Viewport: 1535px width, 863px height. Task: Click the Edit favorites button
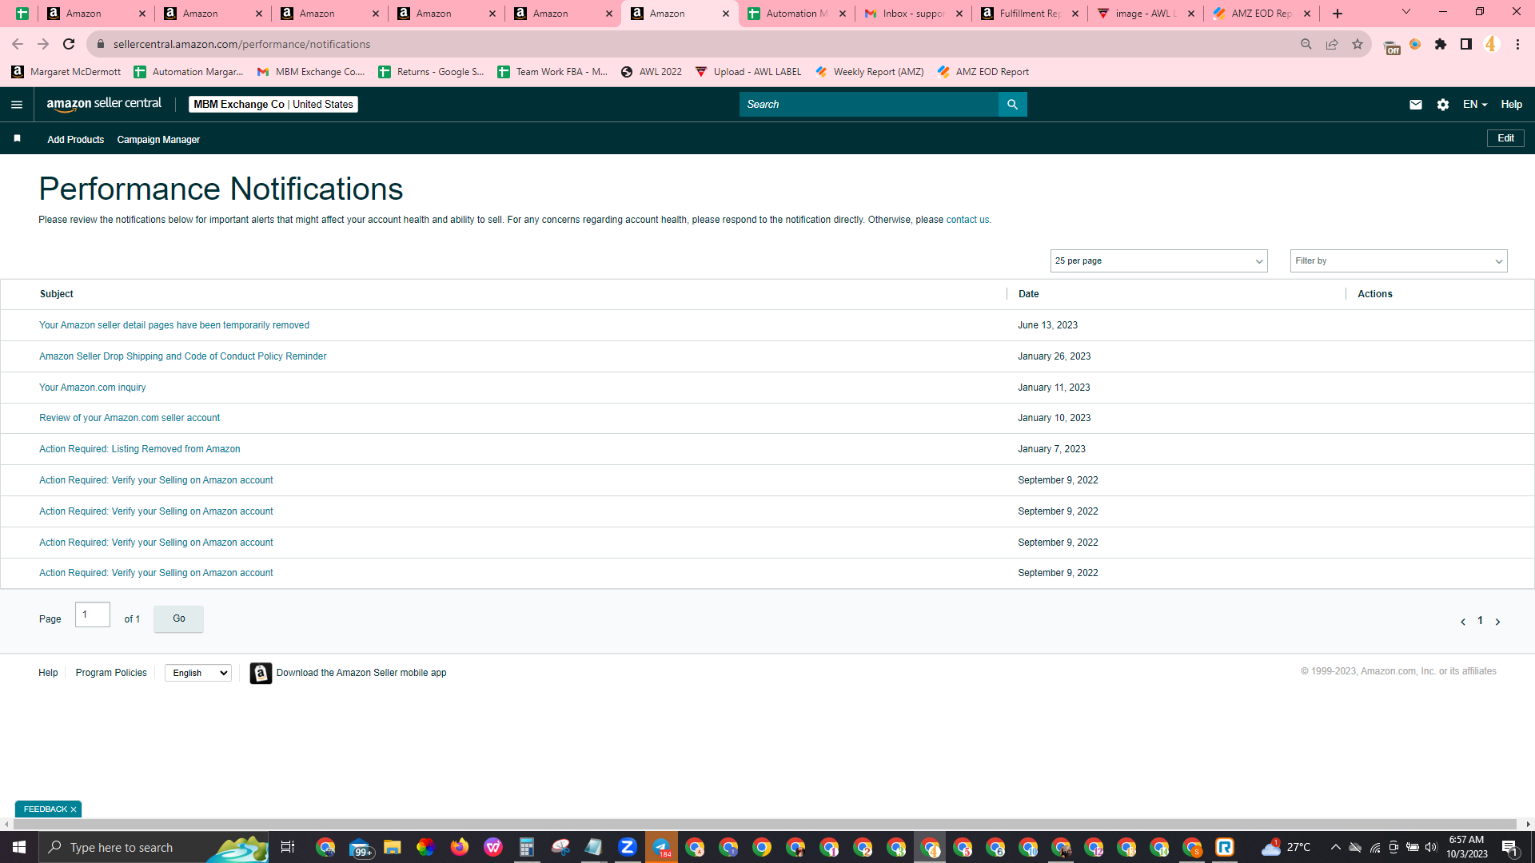[1505, 138]
